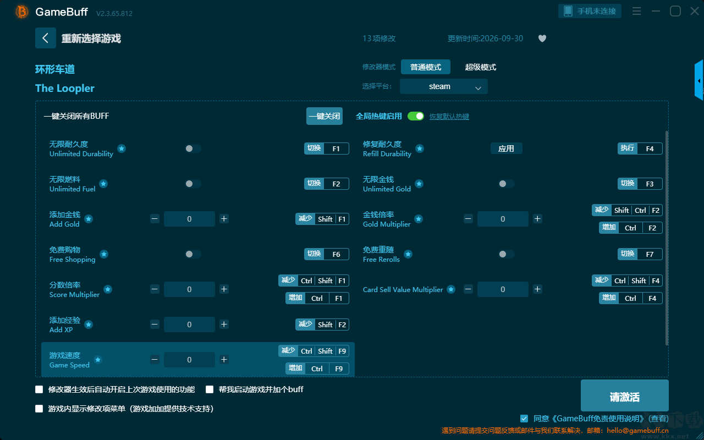This screenshot has height=440, width=704.
Task: Enable the Free Shopping switch
Action: 193,254
